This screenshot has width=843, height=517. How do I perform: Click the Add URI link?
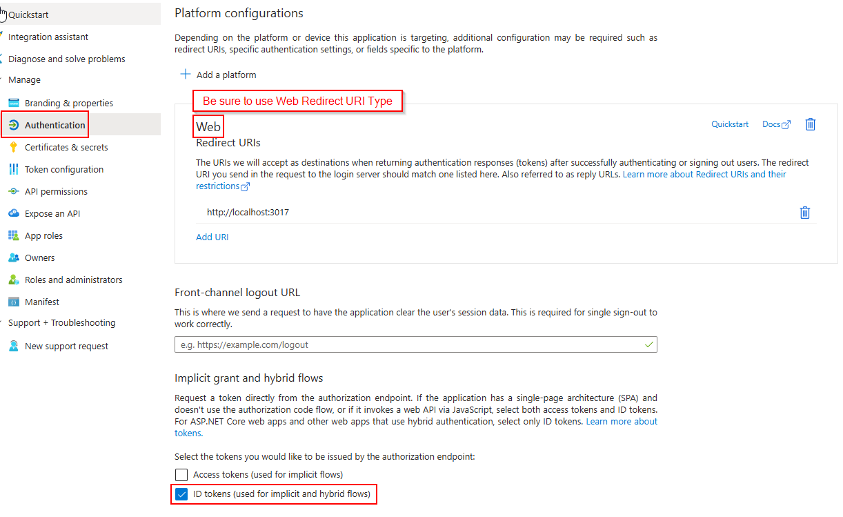point(212,237)
